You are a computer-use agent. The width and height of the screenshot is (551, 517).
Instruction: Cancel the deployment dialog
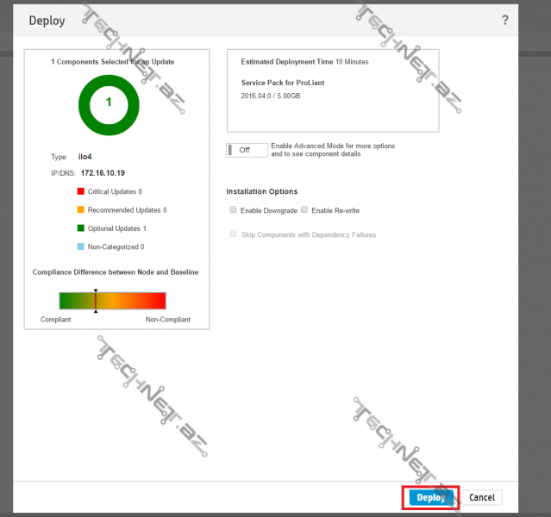coord(482,497)
